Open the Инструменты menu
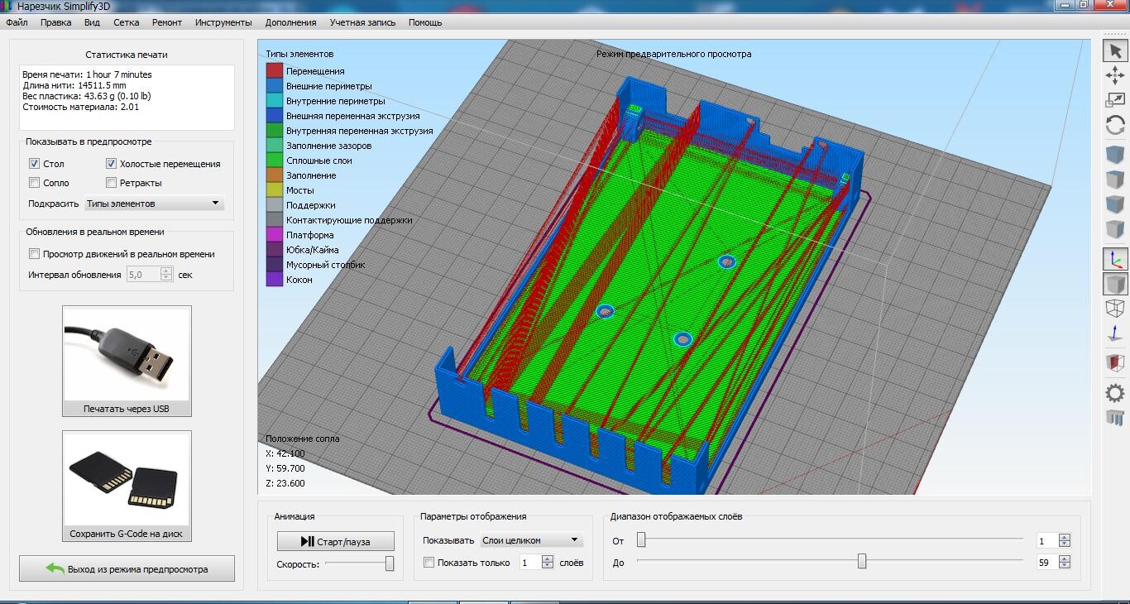1130x604 pixels. (223, 22)
